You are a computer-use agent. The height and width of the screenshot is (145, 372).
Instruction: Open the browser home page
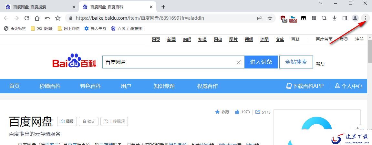click(37, 18)
